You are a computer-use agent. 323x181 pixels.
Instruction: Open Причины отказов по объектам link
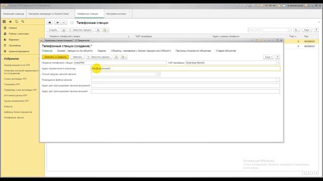click(x=193, y=51)
